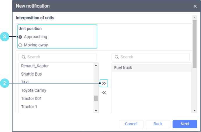The height and width of the screenshot is (132, 201).
Task: Go Back to the previous step
Action: pos(158,124)
